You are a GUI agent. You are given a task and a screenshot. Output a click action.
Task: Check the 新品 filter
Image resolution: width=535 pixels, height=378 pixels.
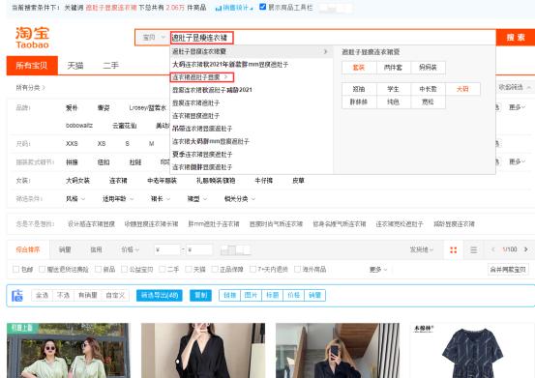[98, 270]
